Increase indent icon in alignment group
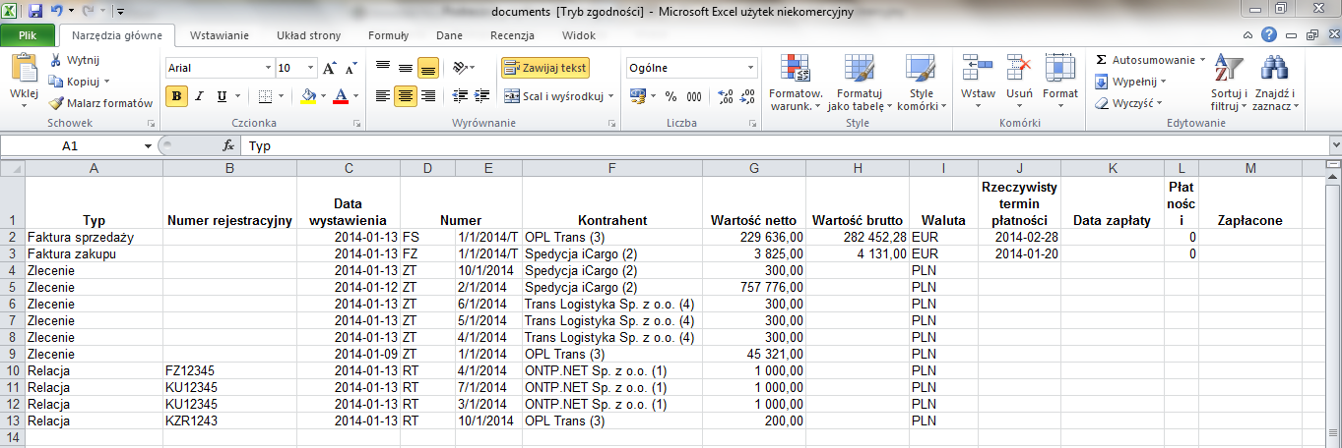 [x=481, y=96]
